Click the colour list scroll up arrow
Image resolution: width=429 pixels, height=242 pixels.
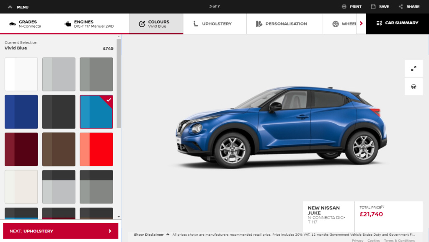[119, 37]
